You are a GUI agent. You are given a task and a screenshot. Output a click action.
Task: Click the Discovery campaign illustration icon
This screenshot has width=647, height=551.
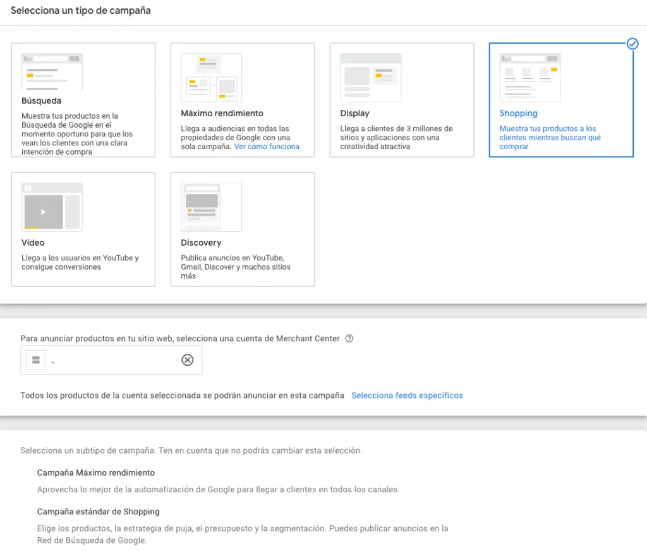[x=211, y=207]
